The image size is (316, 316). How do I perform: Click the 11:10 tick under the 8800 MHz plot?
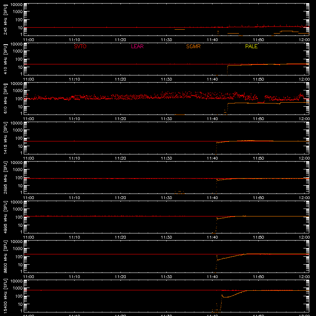click(74, 277)
